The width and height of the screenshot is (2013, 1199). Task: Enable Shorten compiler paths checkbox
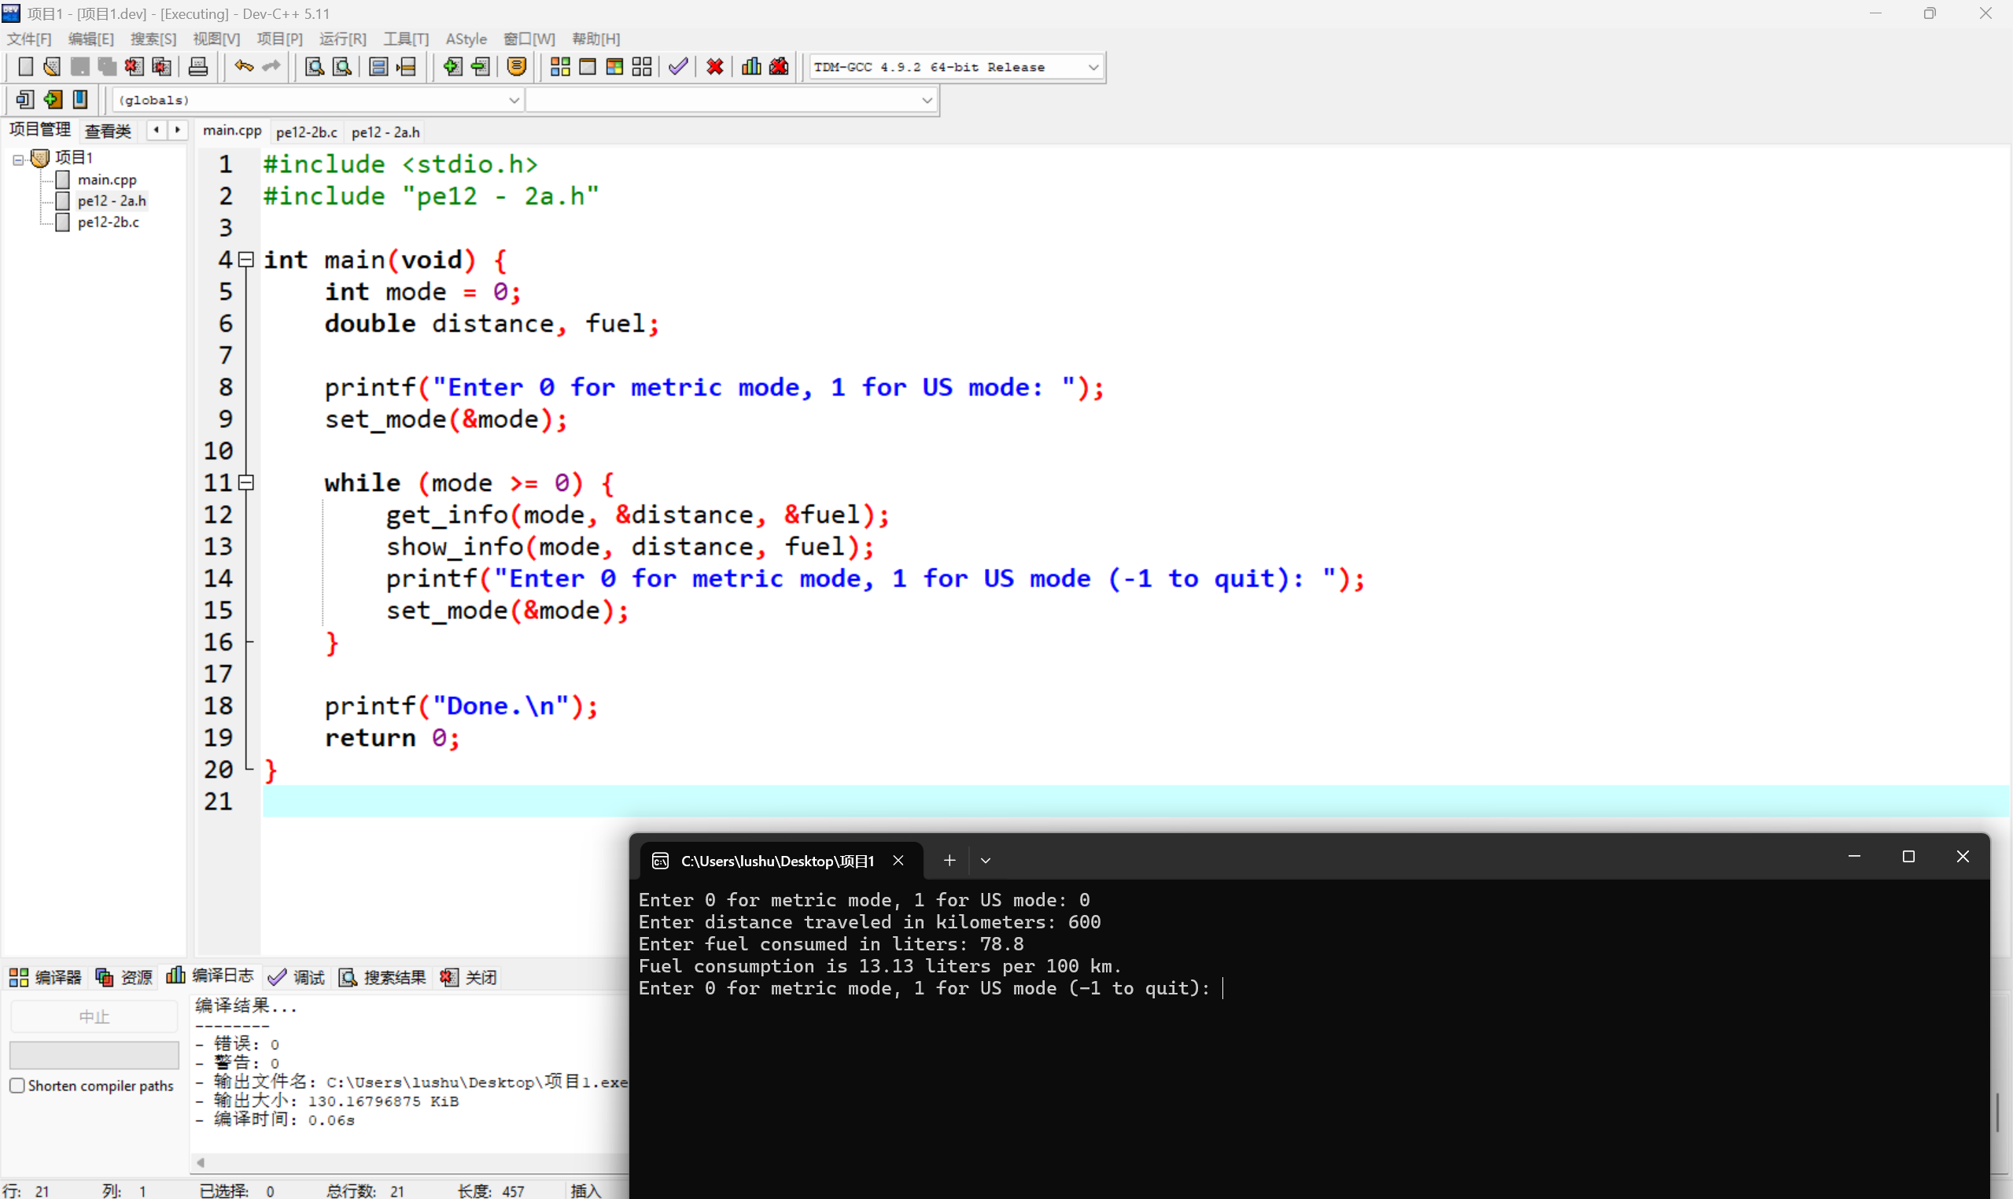tap(17, 1085)
